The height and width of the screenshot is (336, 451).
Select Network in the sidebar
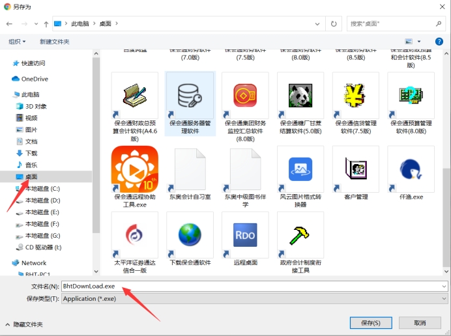coord(29,263)
